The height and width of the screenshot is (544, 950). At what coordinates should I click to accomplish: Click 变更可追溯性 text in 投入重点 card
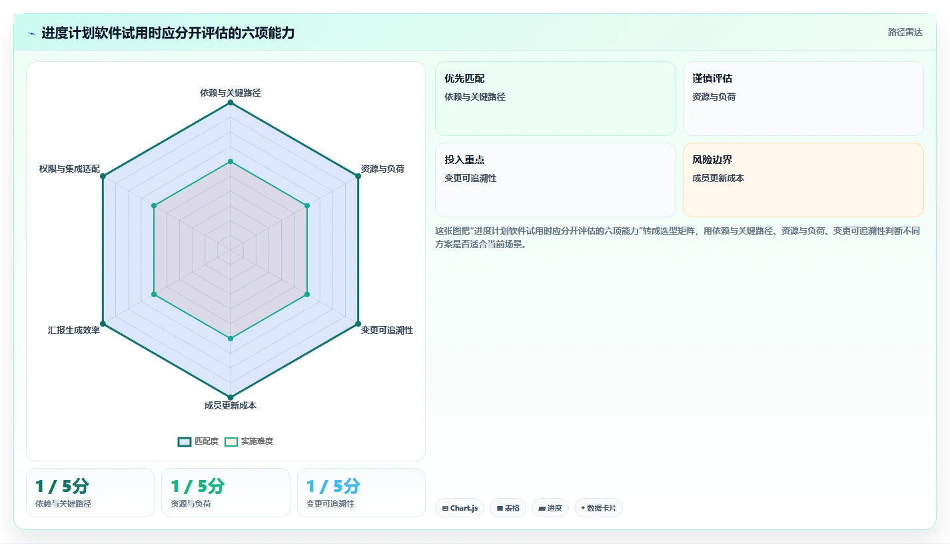tap(470, 178)
